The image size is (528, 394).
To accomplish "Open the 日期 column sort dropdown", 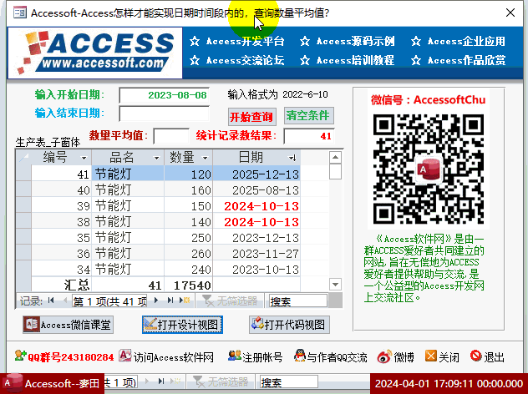I will [x=292, y=158].
